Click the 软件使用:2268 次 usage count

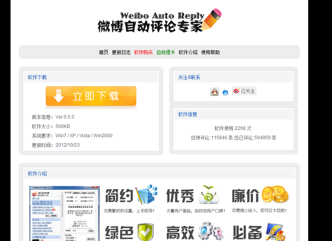[233, 128]
